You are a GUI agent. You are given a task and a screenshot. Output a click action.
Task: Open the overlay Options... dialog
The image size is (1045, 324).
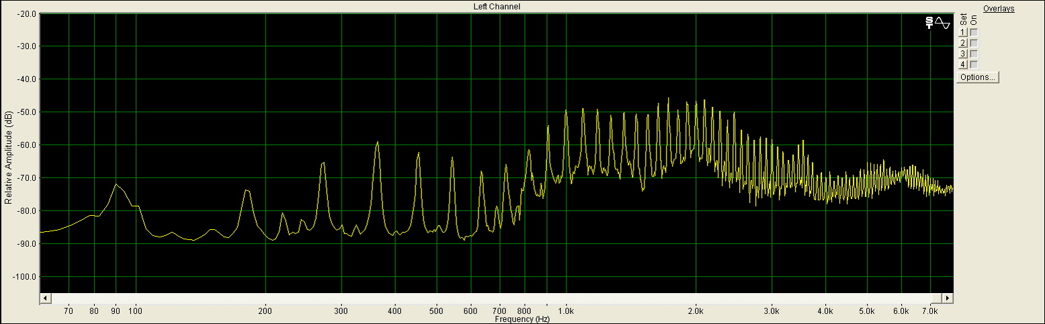pyautogui.click(x=978, y=77)
